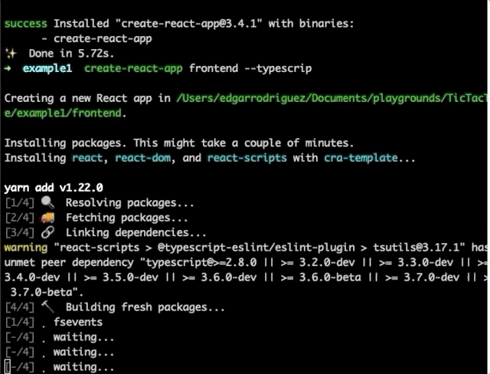
Task: Click the fsevents build entry
Action: [x=78, y=322]
